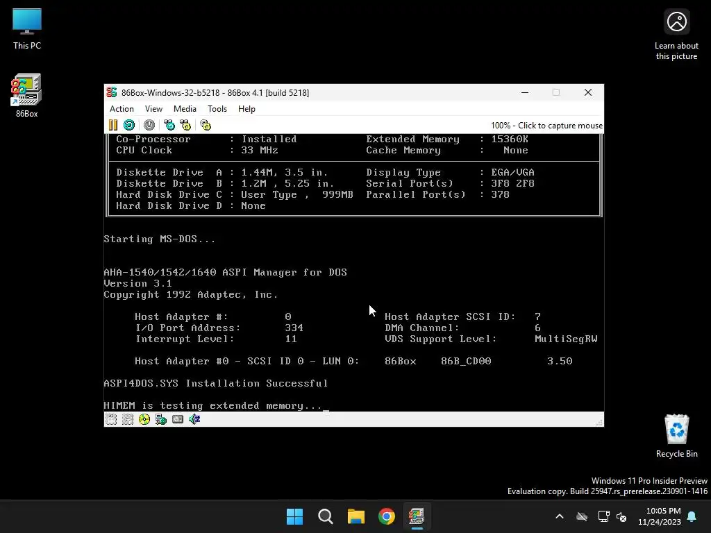Send Ctrl+Alt+Del using the toolbar icon

[x=169, y=125]
